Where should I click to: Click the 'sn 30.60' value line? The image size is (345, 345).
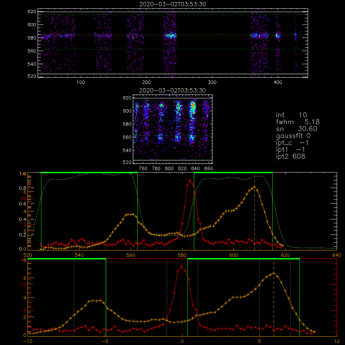297,129
